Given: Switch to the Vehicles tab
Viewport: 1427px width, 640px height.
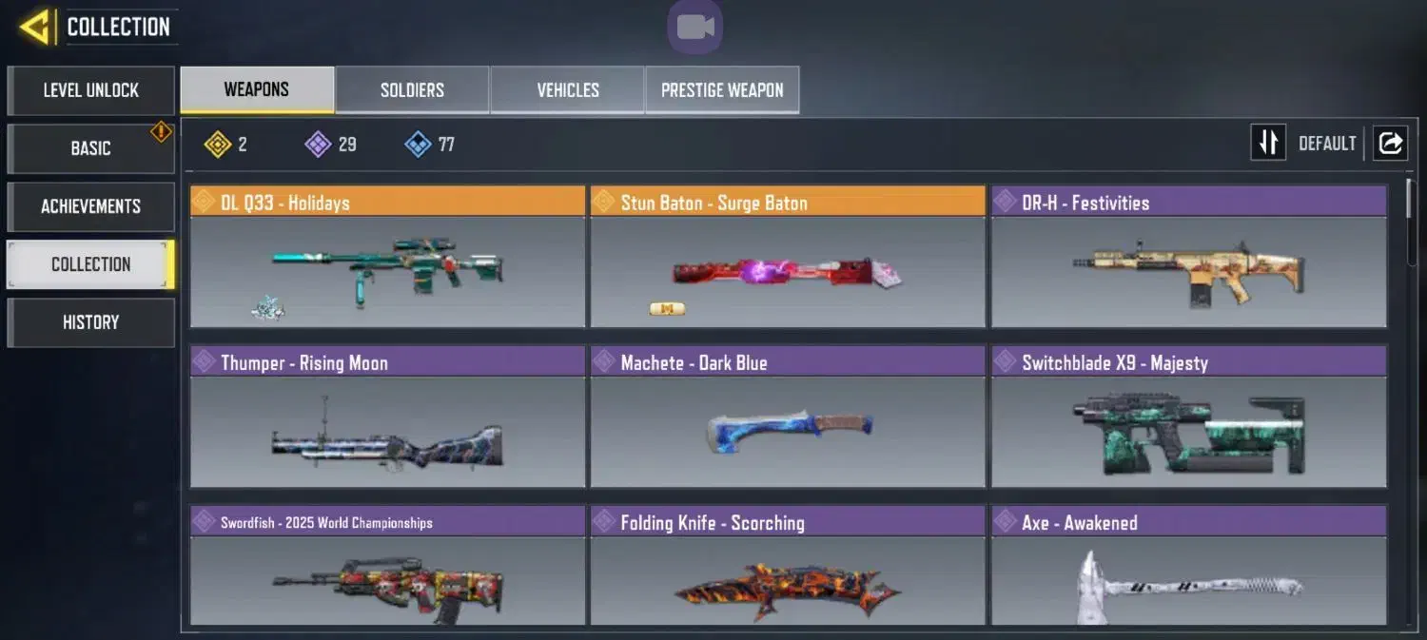Looking at the screenshot, I should tap(568, 90).
